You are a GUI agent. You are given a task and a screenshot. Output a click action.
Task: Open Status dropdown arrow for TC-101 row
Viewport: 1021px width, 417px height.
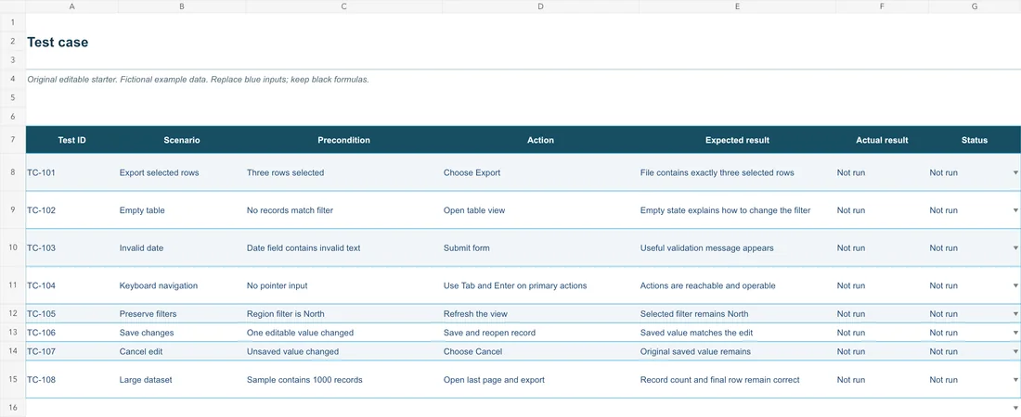pyautogui.click(x=1015, y=172)
